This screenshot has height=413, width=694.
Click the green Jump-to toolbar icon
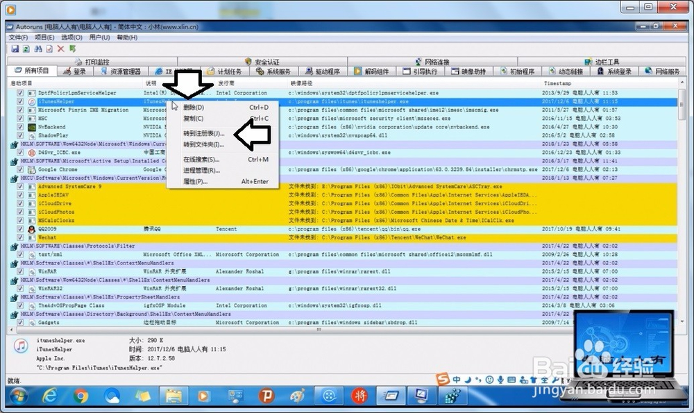point(73,49)
